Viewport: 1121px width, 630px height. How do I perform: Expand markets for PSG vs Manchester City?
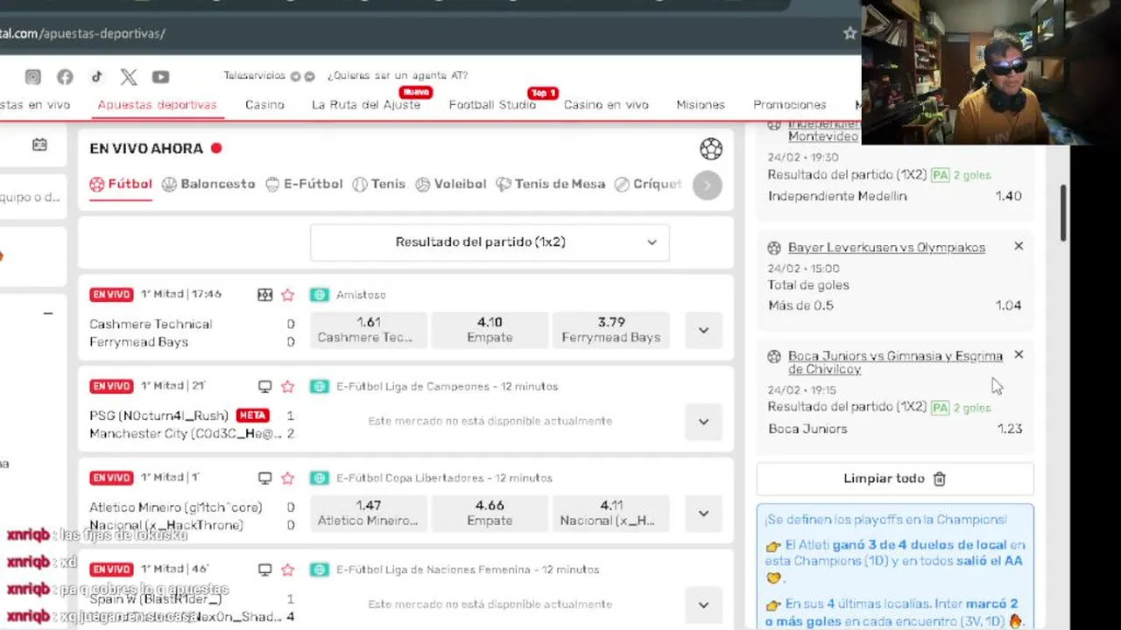coord(703,422)
